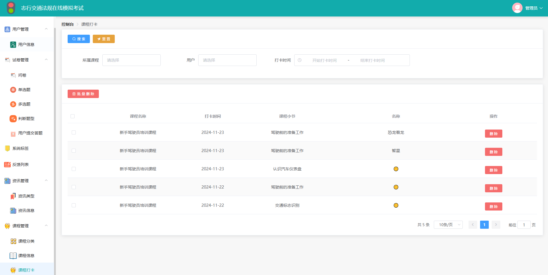Screen dimensions: 548x275
Task: Click the 开始打卡时间 start field
Action: pos(324,60)
